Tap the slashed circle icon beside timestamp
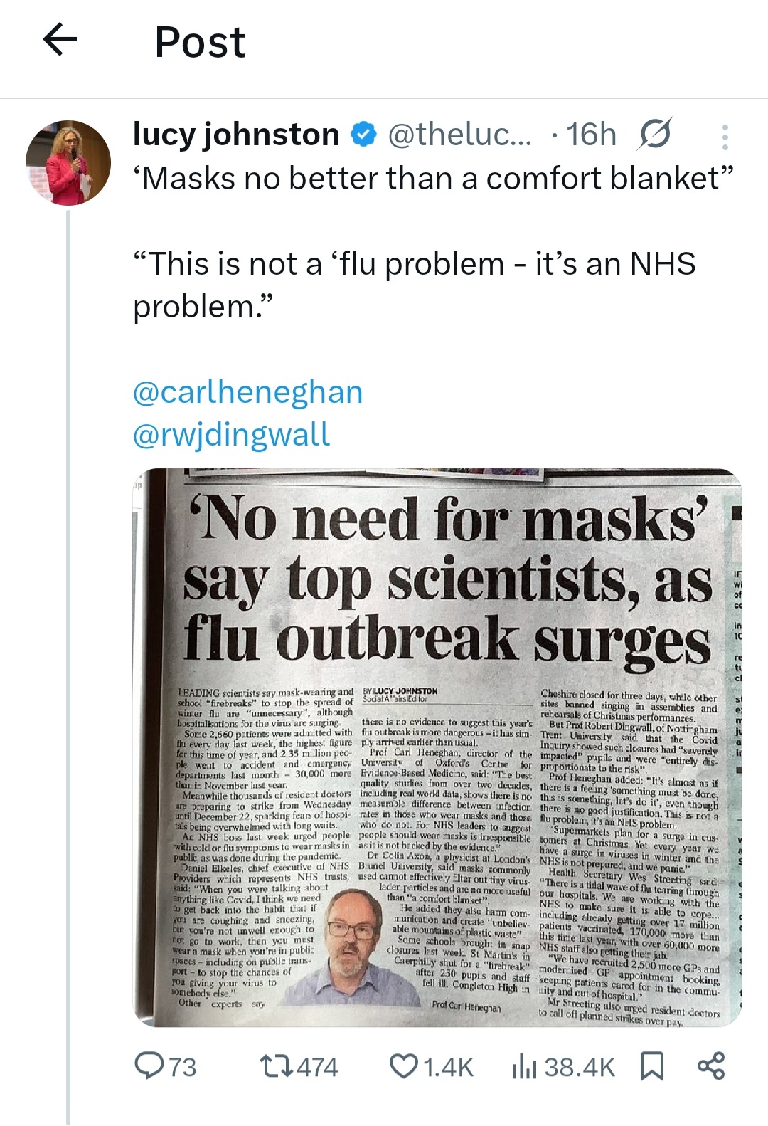Image resolution: width=768 pixels, height=1126 pixels. click(x=654, y=135)
